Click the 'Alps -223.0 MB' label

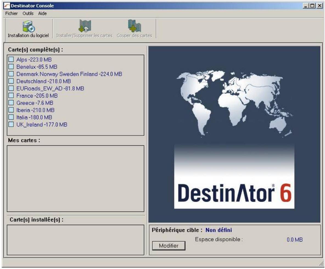pos(34,60)
